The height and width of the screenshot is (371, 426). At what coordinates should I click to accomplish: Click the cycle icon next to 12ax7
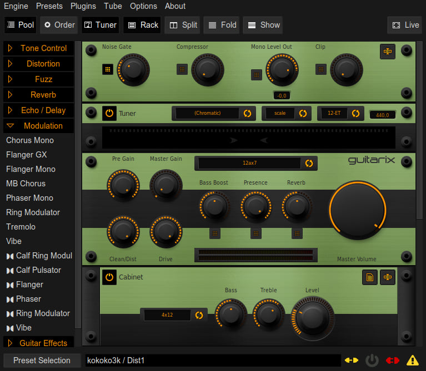tap(309, 163)
